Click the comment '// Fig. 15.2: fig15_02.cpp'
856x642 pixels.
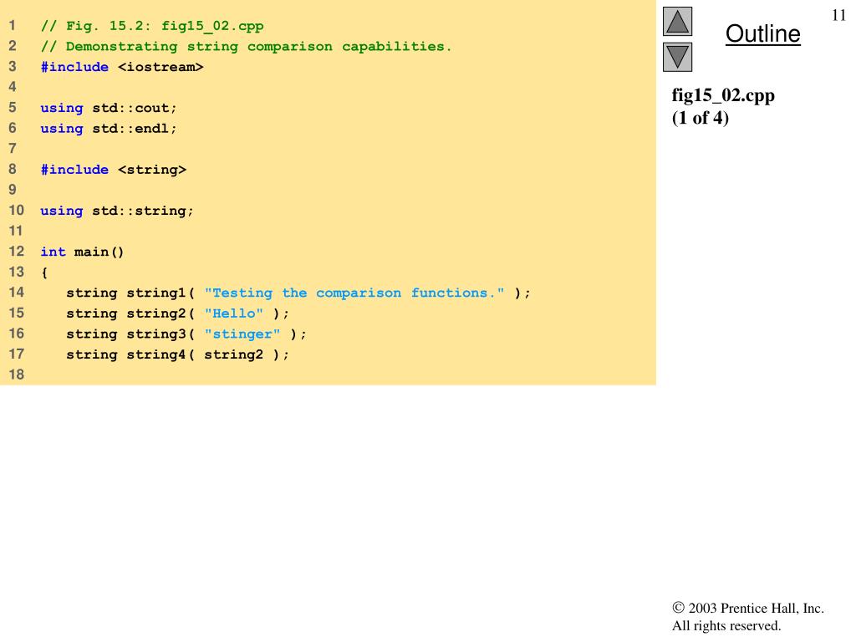tap(152, 26)
